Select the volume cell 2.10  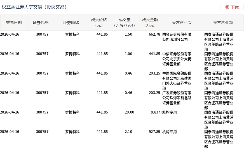pyautogui.click(x=128, y=132)
